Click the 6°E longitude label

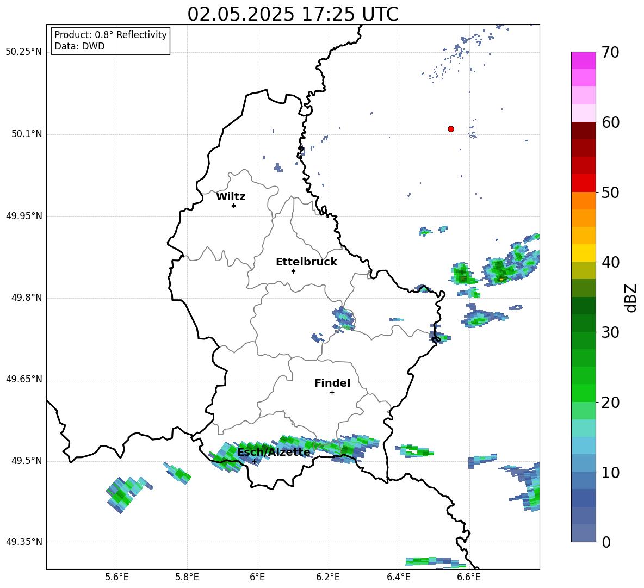(257, 577)
